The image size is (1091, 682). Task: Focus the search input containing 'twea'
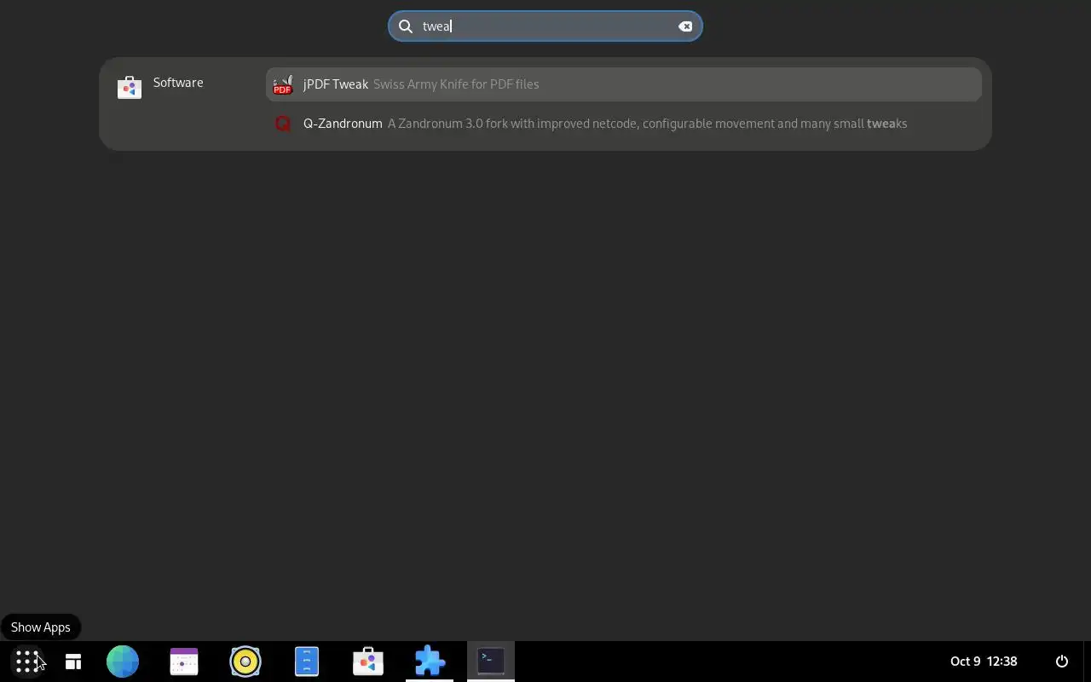tap(545, 26)
